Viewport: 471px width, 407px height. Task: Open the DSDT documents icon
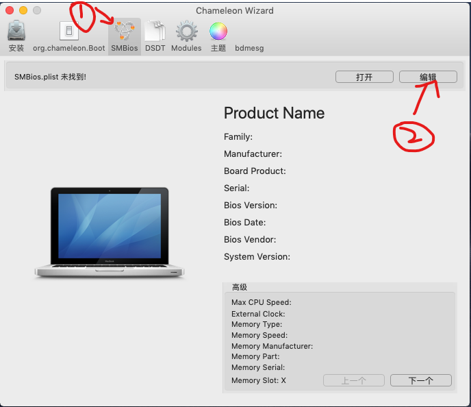point(155,31)
